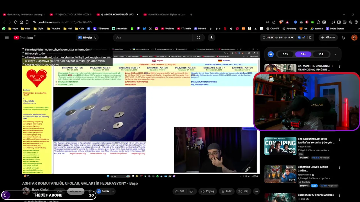
Task: Dislike the video with thumbs down
Action: click(x=192, y=191)
